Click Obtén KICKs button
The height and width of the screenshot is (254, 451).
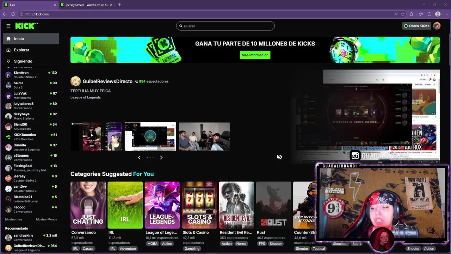(x=417, y=26)
